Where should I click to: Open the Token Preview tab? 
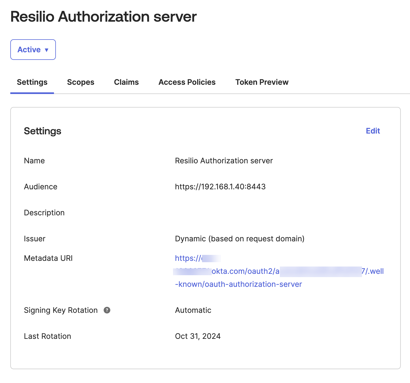click(262, 82)
